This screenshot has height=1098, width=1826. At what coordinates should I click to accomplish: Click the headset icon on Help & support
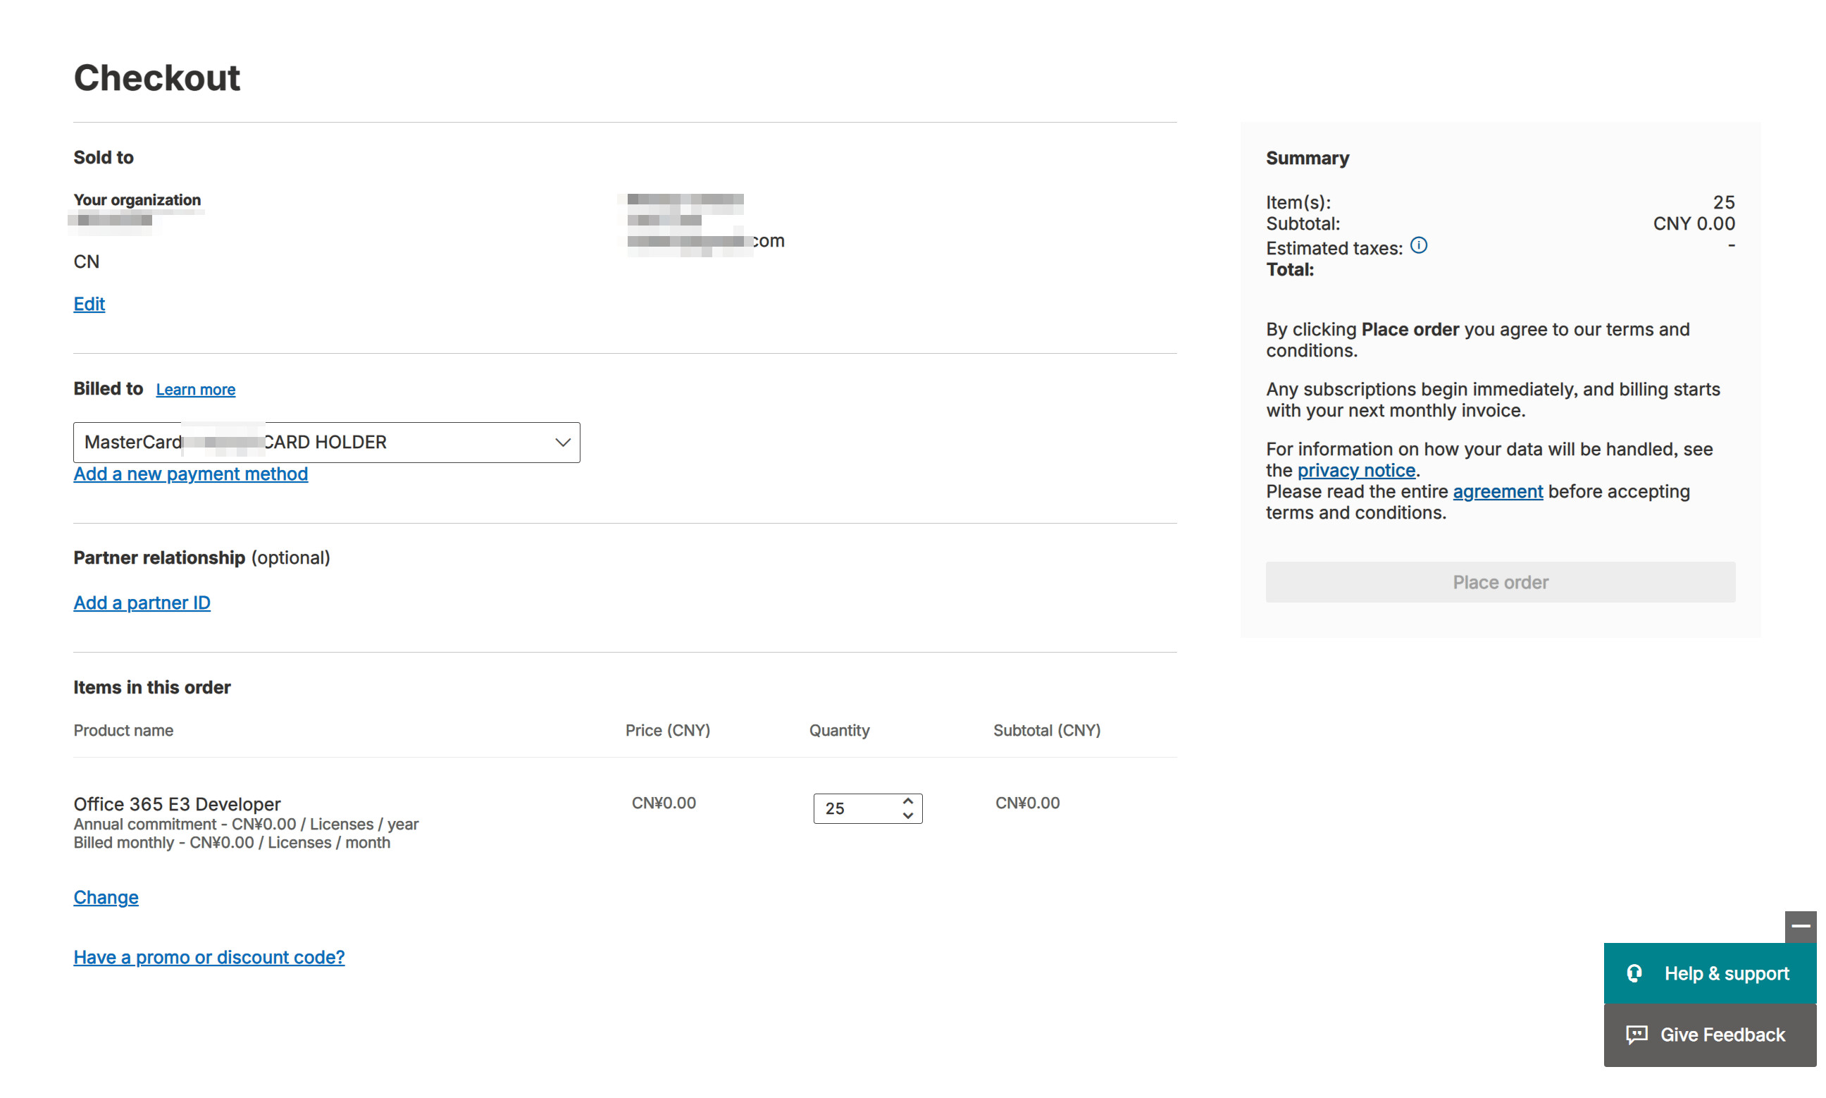click(x=1634, y=973)
